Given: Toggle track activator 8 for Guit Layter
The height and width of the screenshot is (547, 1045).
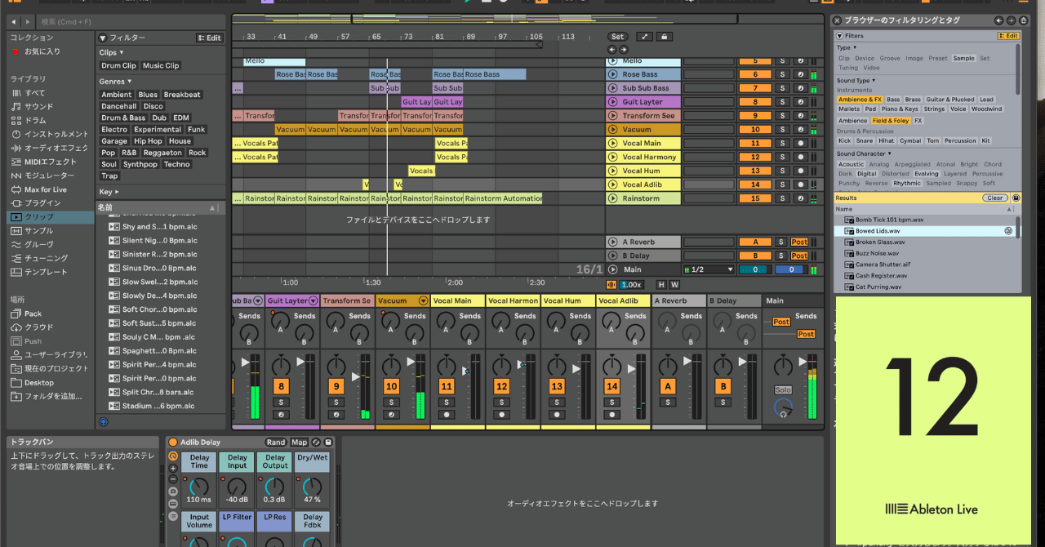Looking at the screenshot, I should click(755, 102).
